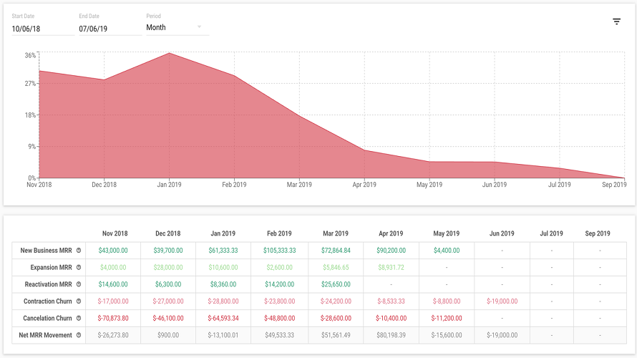
Task: Click the Start Date field 10/06/18
Action: [x=43, y=29]
